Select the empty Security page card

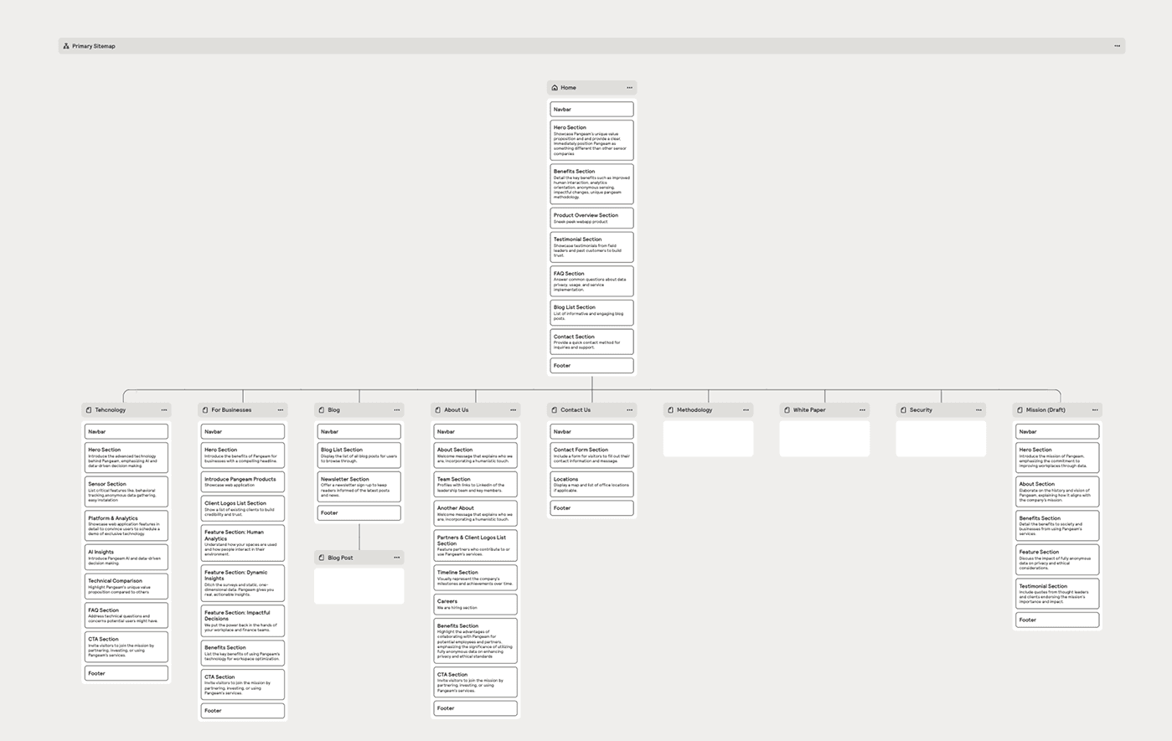[941, 439]
